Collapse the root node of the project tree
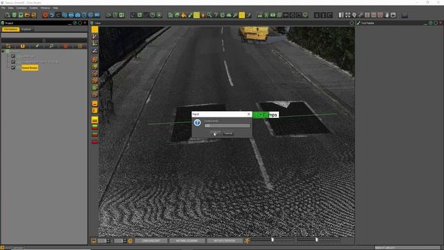The image size is (444, 250). pyautogui.click(x=3, y=51)
